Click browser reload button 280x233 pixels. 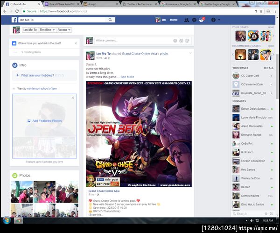(x=17, y=11)
